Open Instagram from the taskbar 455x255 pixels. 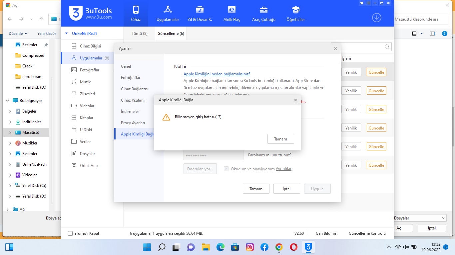click(x=250, y=247)
